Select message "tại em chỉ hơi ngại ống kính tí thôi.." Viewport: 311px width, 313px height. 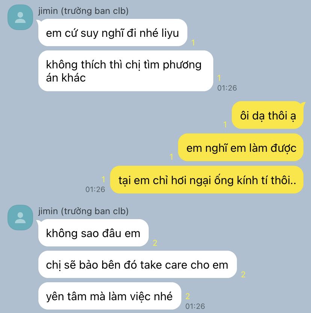(207, 180)
